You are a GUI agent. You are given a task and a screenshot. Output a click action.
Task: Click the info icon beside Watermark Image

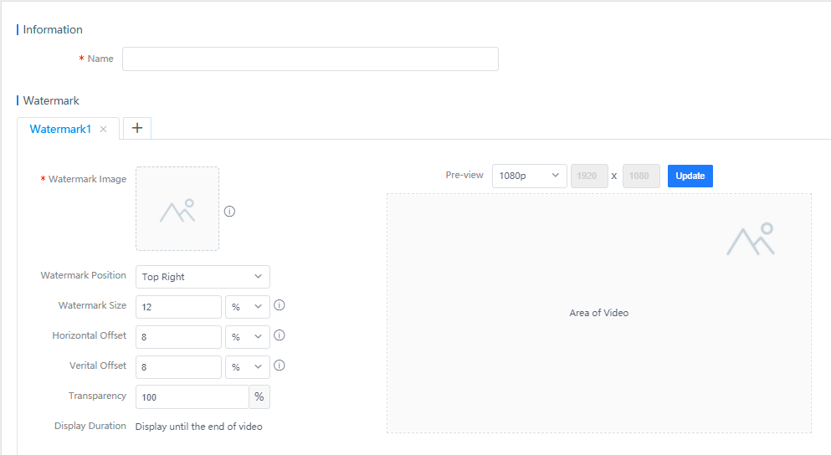tap(229, 212)
